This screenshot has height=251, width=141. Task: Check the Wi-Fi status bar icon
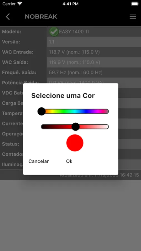20,4
